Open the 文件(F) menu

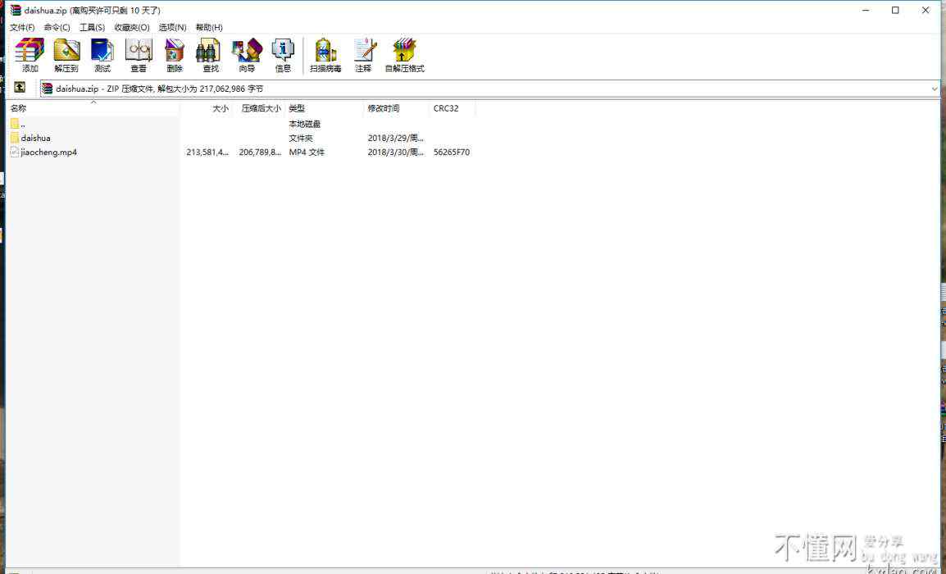(x=22, y=27)
